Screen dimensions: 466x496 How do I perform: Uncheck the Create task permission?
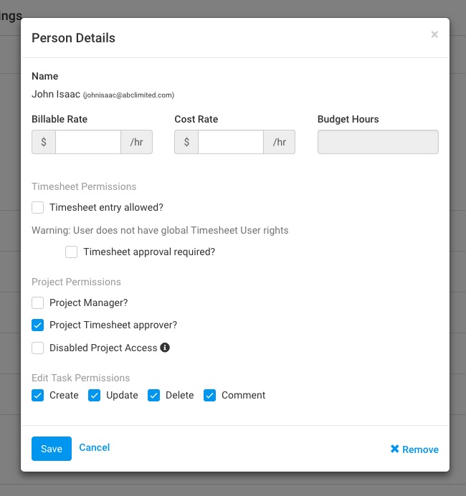38,396
